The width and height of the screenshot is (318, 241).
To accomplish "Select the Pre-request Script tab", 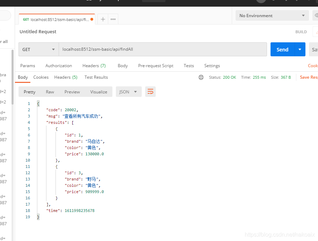I will [156, 66].
